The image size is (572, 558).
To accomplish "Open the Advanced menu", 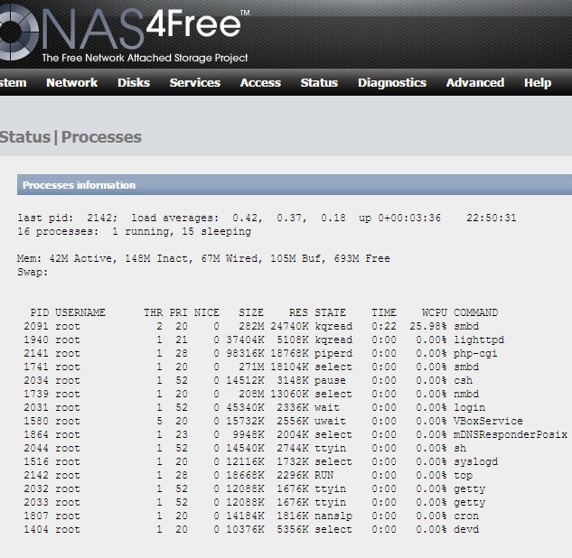I will pyautogui.click(x=475, y=83).
